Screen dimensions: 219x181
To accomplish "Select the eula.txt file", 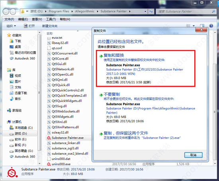I will click(x=55, y=38).
